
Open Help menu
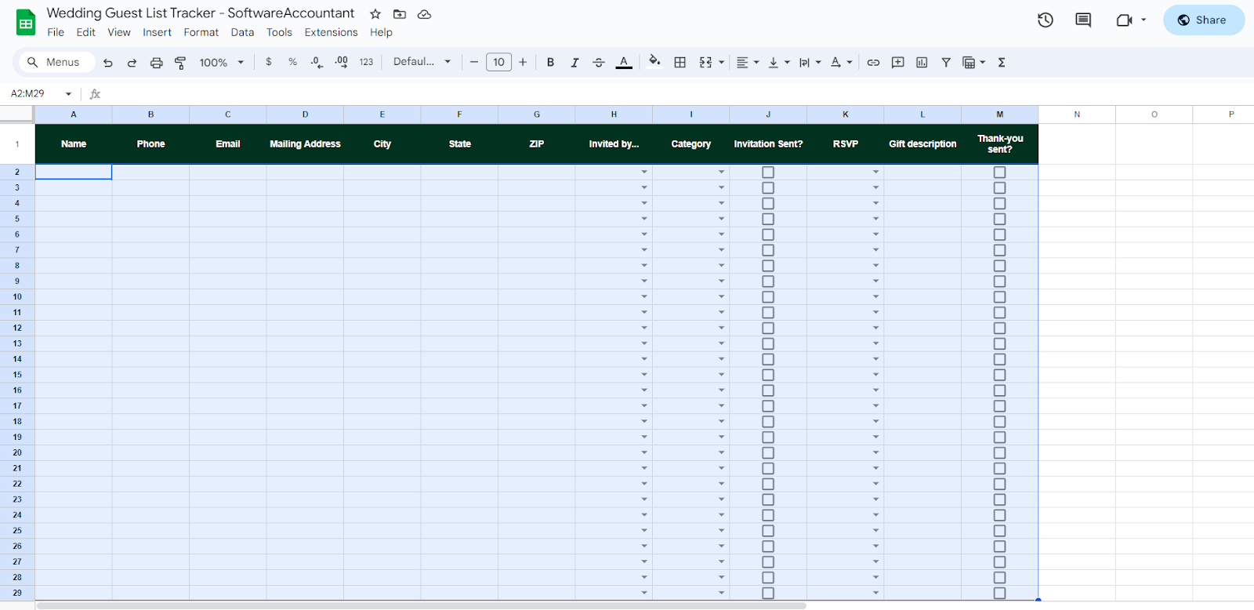(381, 33)
